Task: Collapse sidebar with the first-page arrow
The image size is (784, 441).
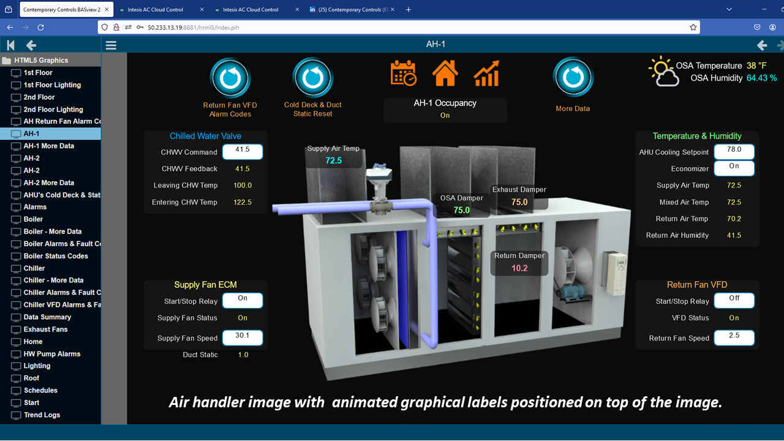Action: pos(10,45)
